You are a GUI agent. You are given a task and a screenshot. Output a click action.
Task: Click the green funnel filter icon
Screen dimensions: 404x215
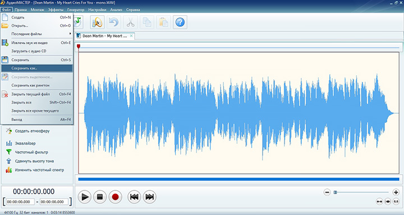pyautogui.click(x=9, y=152)
